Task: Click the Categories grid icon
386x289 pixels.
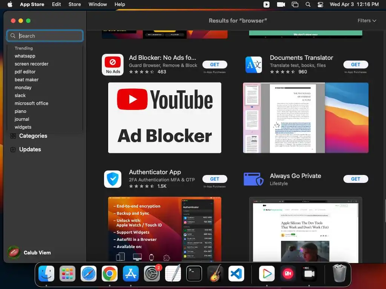Action: (x=13, y=135)
